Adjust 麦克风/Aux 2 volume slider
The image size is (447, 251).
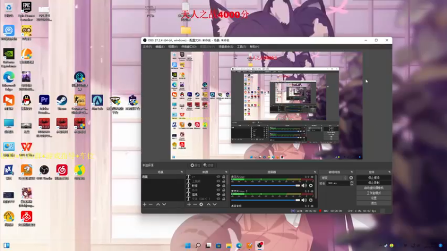click(266, 200)
